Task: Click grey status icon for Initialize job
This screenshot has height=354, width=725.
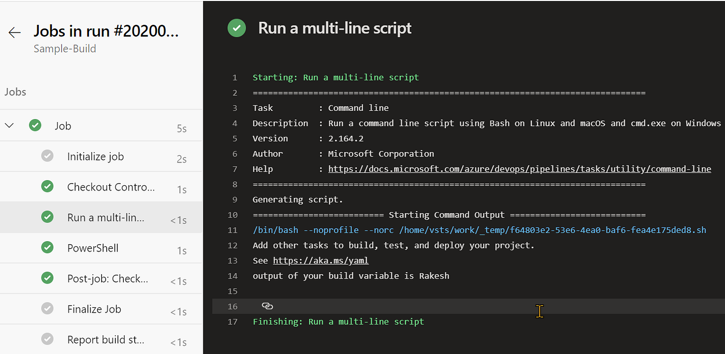Action: click(x=47, y=156)
